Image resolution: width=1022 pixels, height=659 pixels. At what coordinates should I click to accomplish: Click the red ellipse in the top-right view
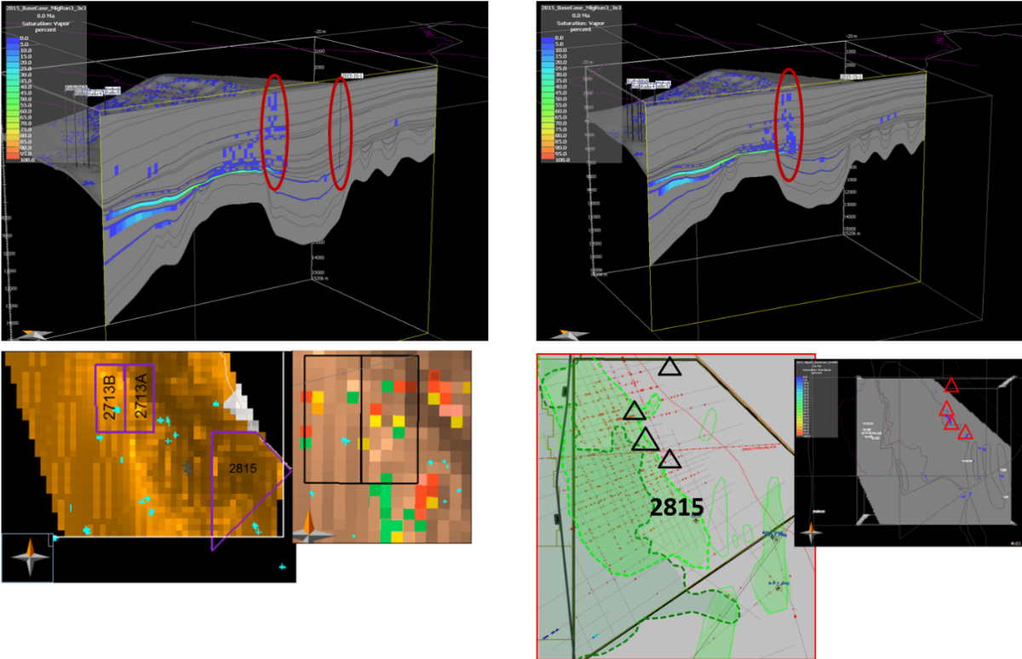coord(789,123)
